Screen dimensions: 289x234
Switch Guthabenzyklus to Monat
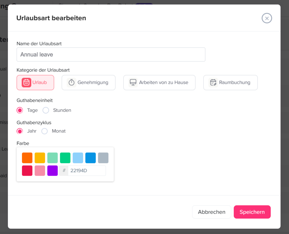tap(44, 131)
